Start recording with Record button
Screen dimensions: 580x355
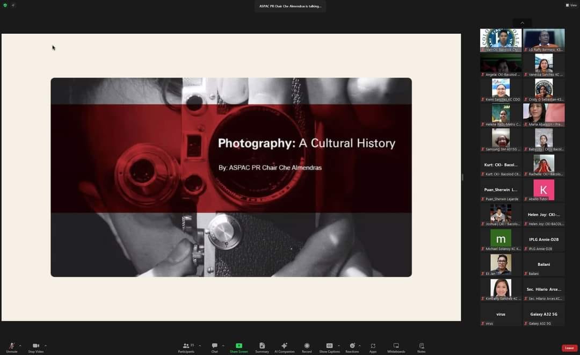click(x=307, y=347)
